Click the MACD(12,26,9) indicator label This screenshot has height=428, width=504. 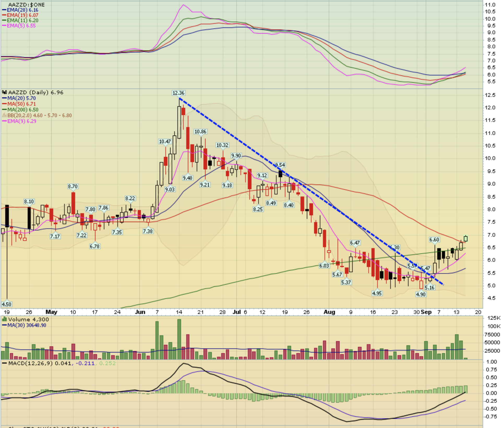tap(31, 364)
